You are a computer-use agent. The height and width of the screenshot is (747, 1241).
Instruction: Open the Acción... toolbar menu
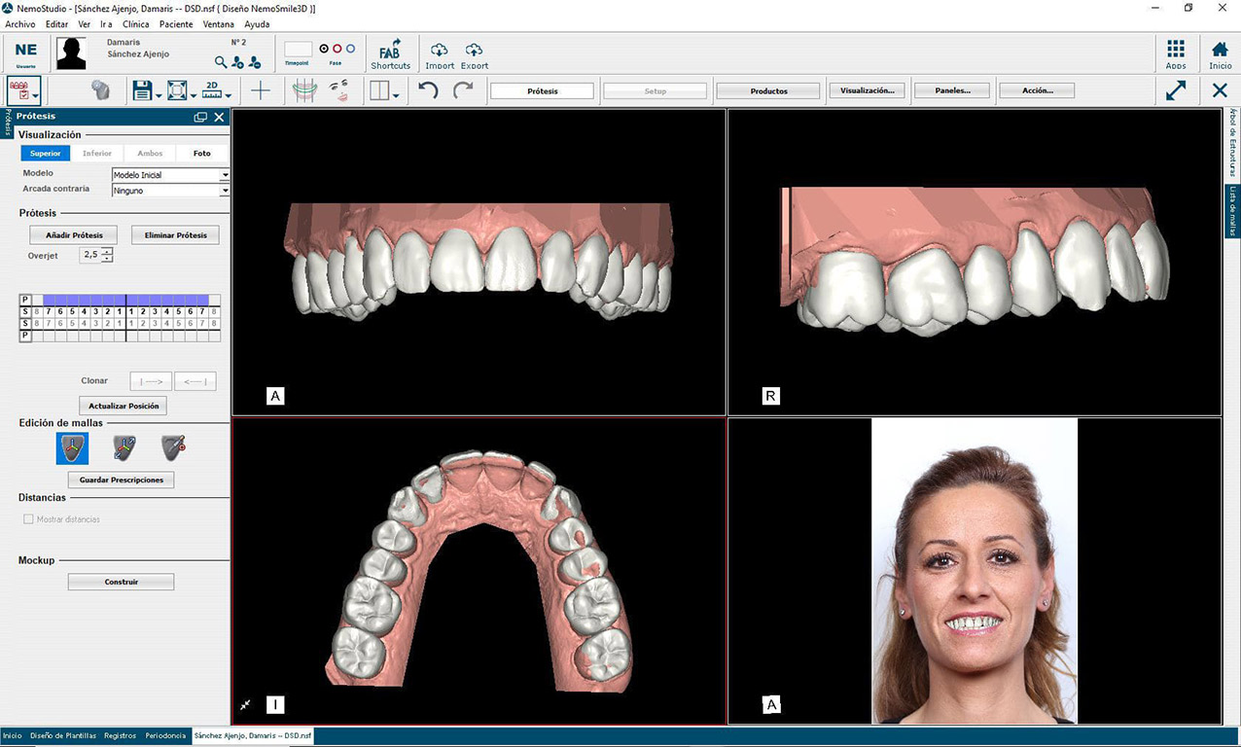tap(1038, 90)
